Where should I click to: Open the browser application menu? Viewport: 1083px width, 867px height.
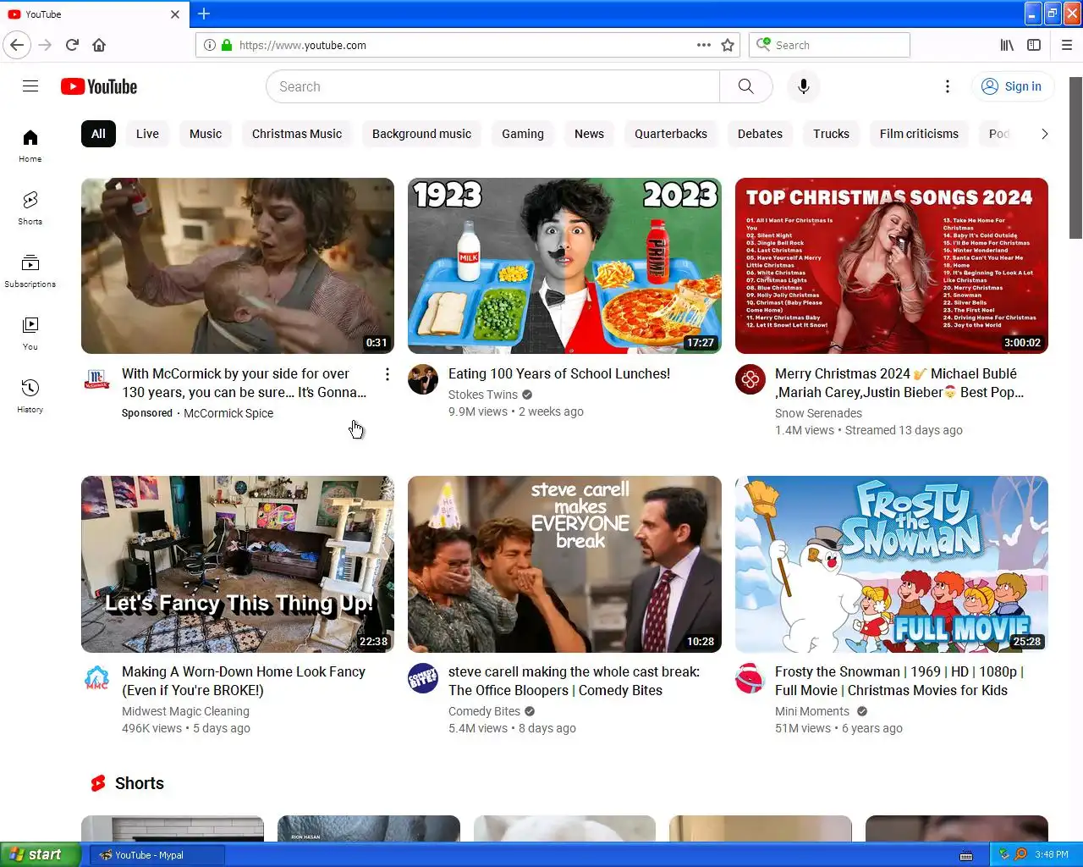point(1067,45)
